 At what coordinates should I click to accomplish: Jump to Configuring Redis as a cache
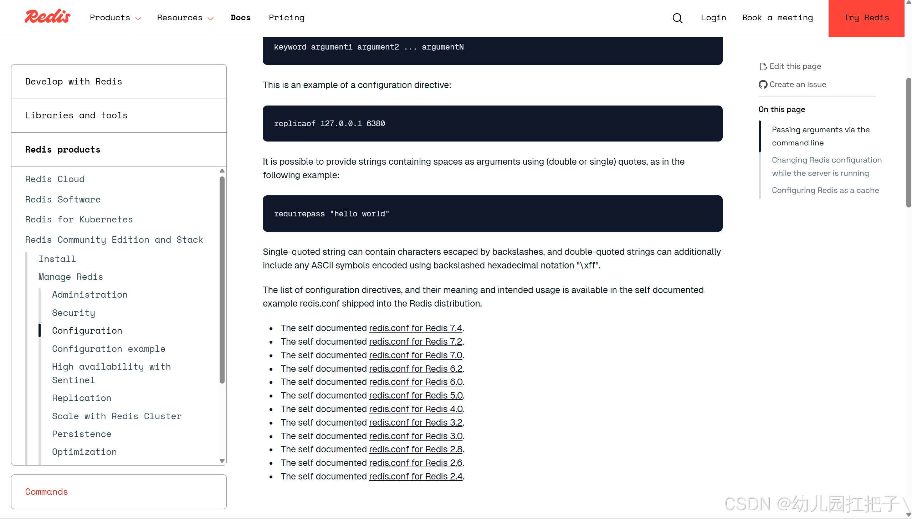825,190
